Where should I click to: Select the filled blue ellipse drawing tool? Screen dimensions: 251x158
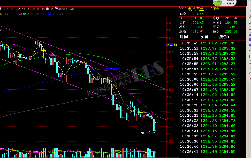point(250,45)
